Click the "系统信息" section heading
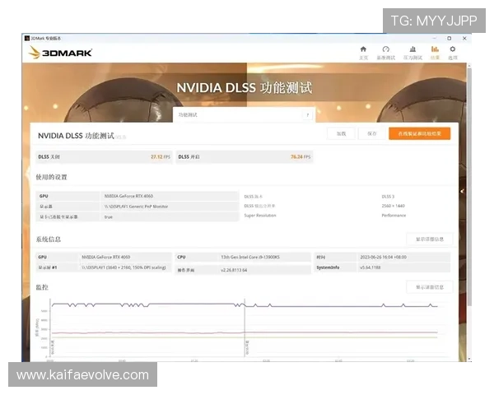The image size is (494, 395). click(x=49, y=239)
